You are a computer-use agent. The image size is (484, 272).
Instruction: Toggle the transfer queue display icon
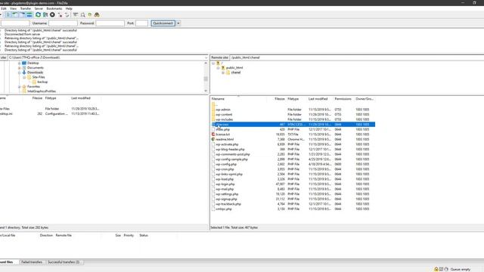pos(29,14)
